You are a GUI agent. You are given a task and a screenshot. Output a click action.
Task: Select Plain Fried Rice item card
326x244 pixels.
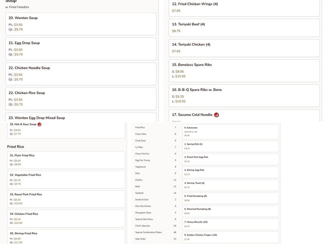coord(66,160)
